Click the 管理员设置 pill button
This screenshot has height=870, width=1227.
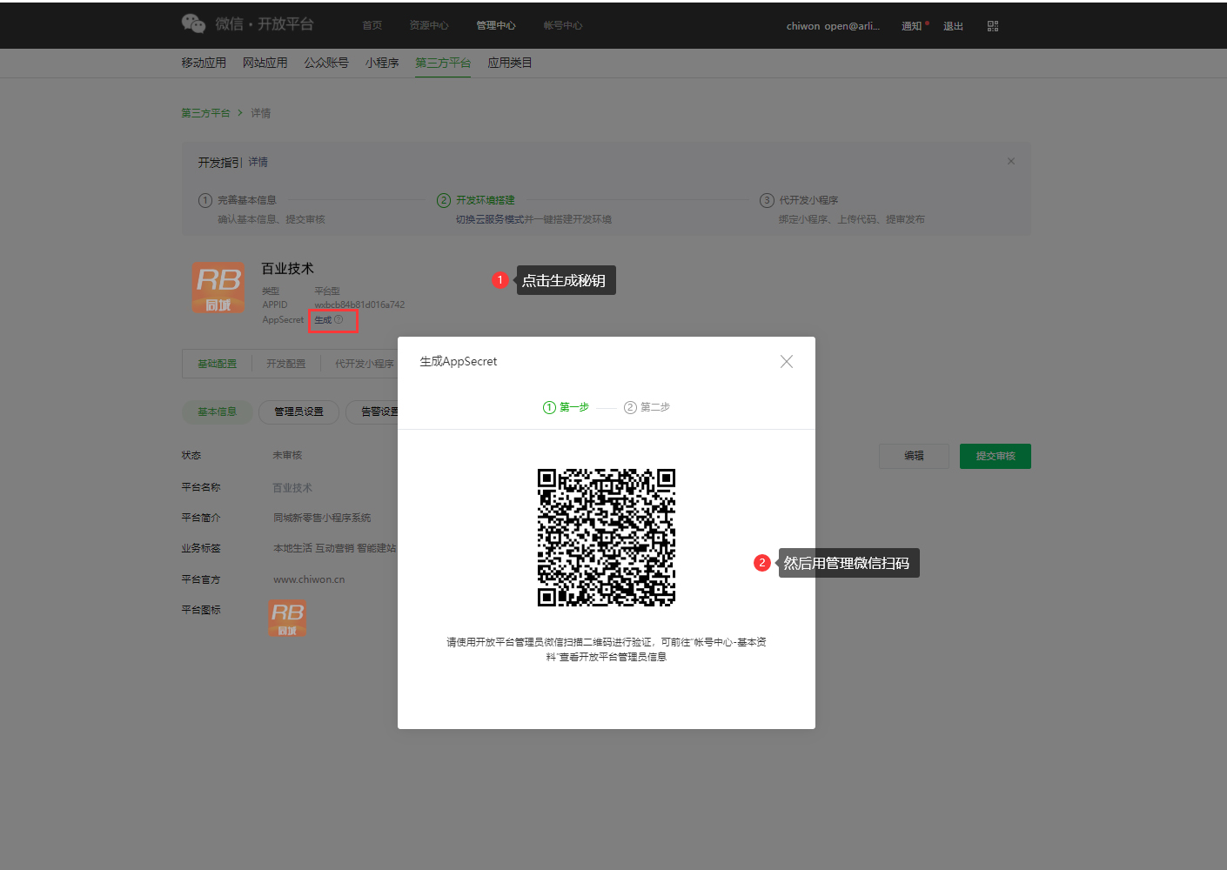click(298, 412)
